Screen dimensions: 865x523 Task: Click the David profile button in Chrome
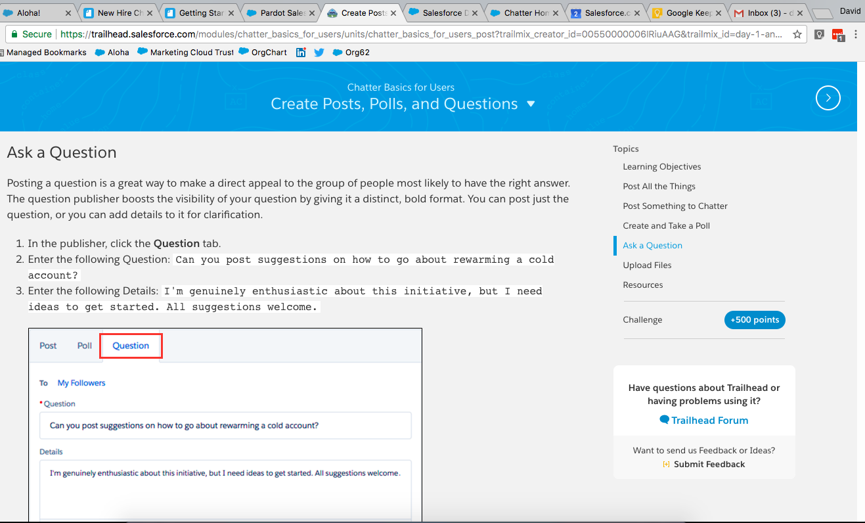point(850,11)
